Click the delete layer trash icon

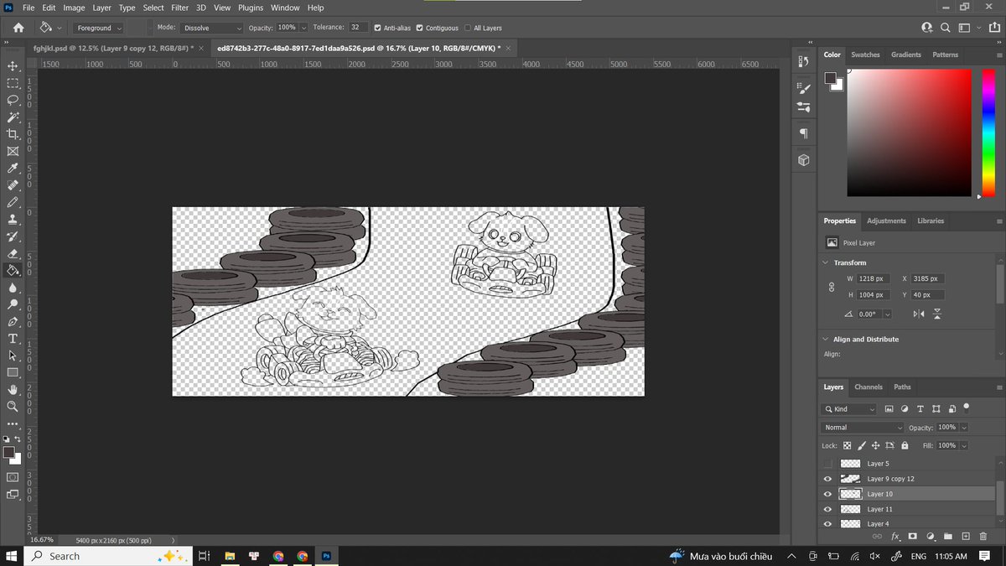tap(983, 536)
